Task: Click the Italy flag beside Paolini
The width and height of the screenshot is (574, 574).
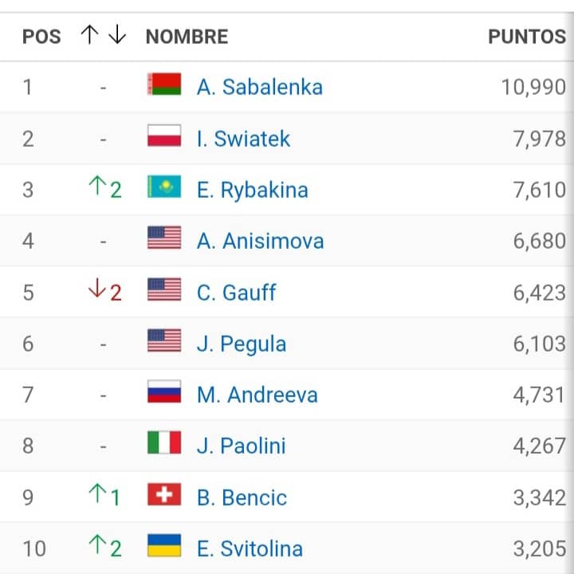Action: tap(164, 444)
